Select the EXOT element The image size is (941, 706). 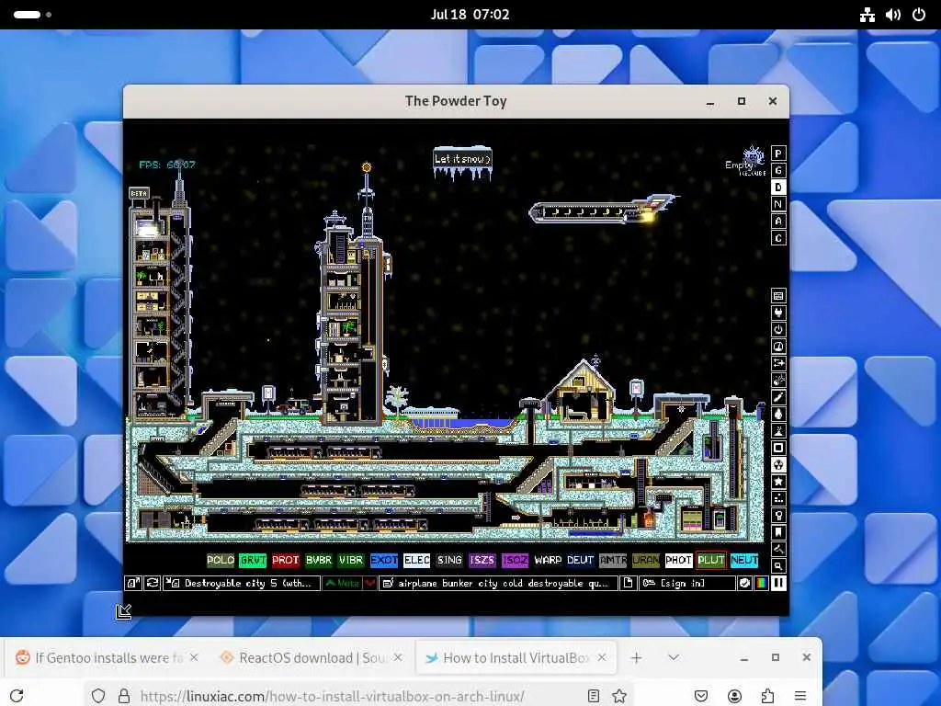pyautogui.click(x=383, y=560)
